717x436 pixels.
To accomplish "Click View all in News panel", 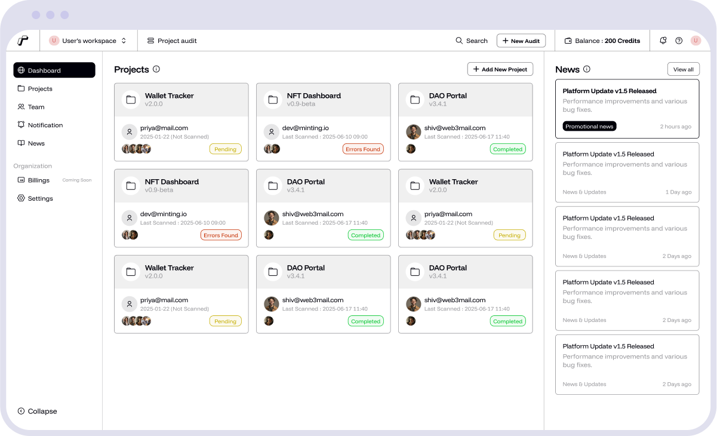I will (x=683, y=69).
